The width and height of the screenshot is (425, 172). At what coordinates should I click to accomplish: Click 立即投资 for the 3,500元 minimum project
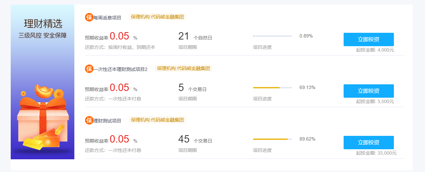click(x=368, y=91)
